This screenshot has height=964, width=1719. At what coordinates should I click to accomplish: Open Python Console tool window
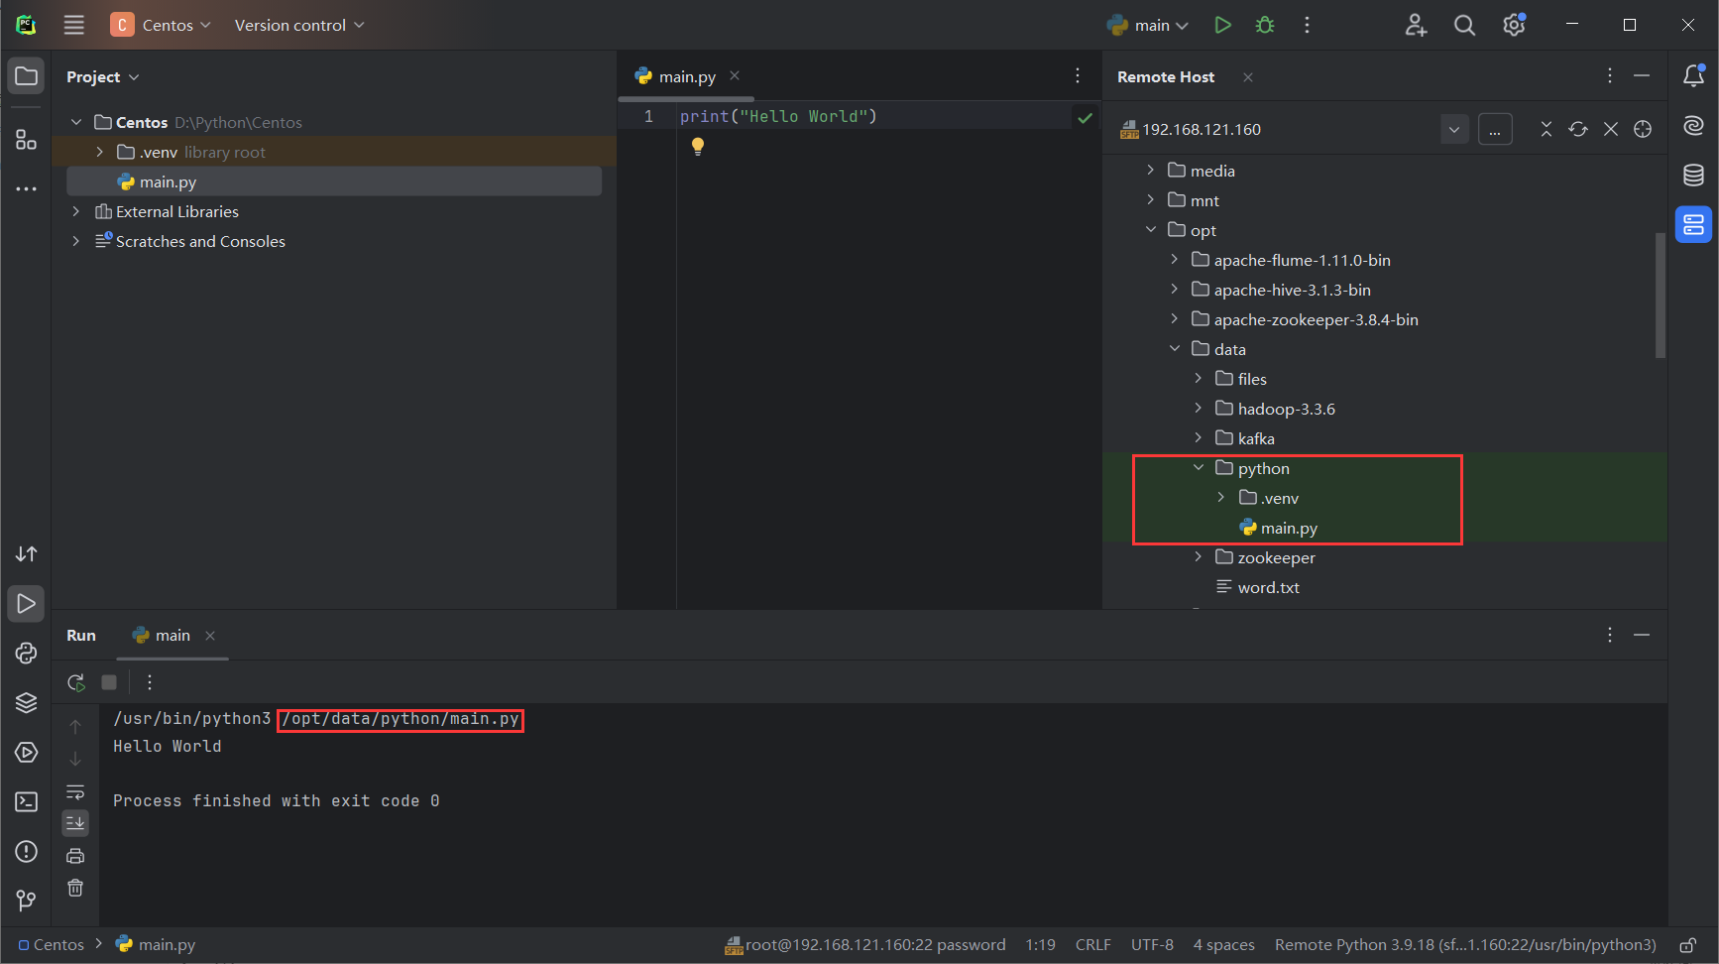(x=26, y=653)
